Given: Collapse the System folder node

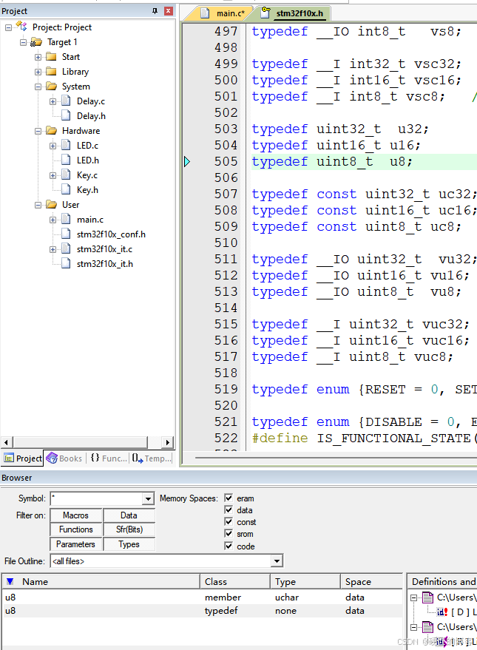Looking at the screenshot, I should click(38, 87).
